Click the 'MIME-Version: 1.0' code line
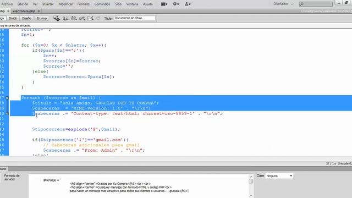Image resolution: width=352 pixels, height=198 pixels. point(91,108)
